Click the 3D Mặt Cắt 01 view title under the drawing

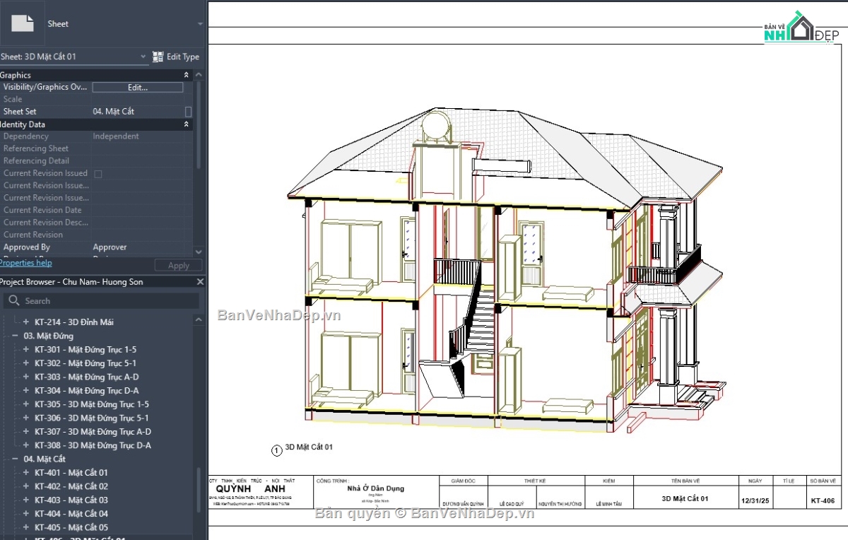309,447
